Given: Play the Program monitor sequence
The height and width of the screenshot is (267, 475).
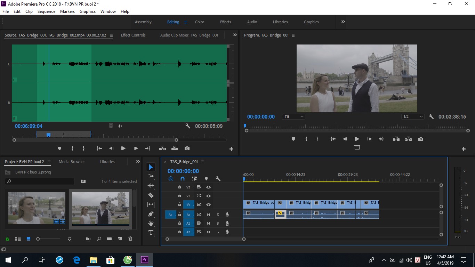Looking at the screenshot, I should point(357,139).
